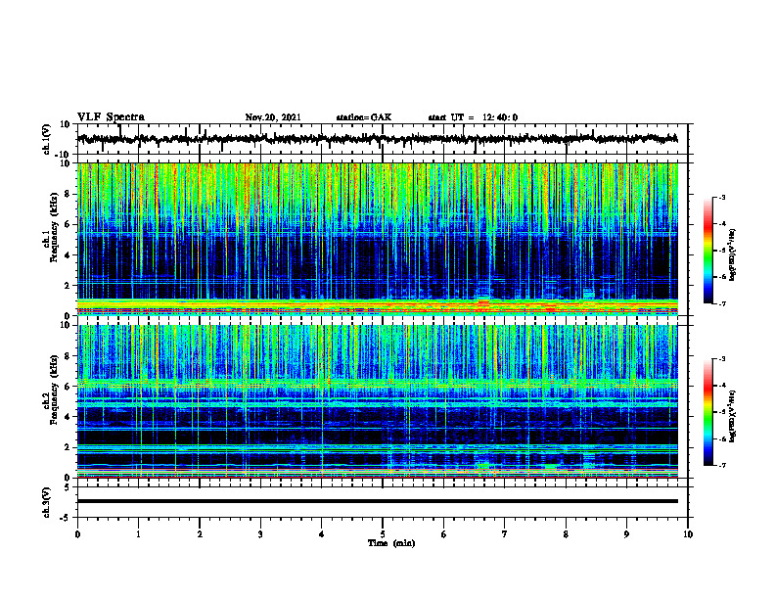Click the "-7" label on ch.2 colorbar
Viewport: 775px width, 599px height.
[x=721, y=466]
